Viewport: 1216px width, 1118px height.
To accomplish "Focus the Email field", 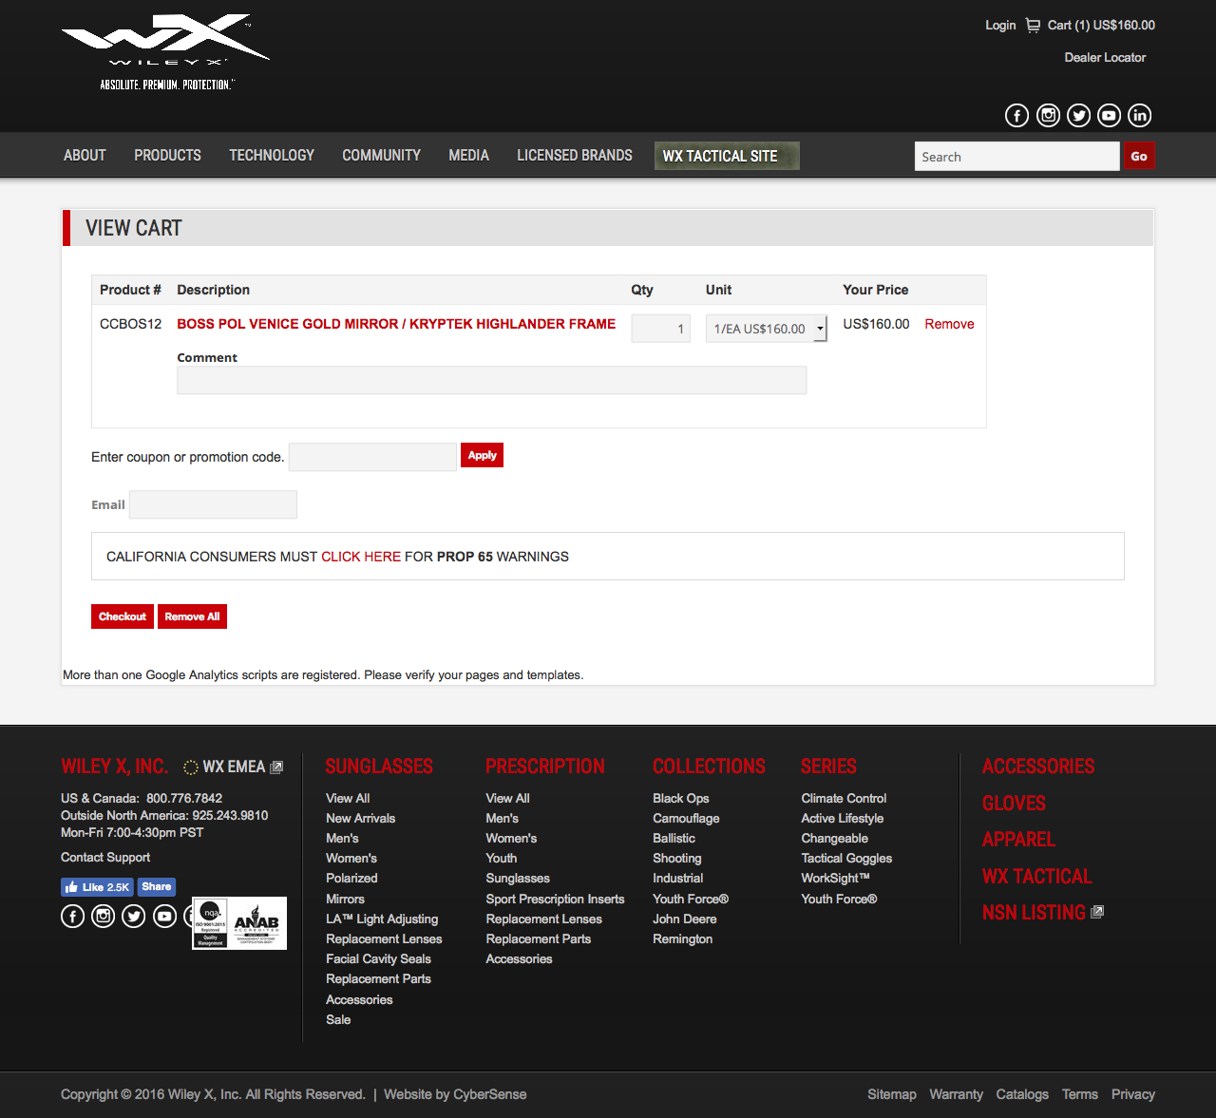I will (213, 504).
